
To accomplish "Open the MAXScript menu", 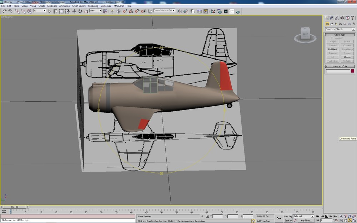I will pos(119,6).
